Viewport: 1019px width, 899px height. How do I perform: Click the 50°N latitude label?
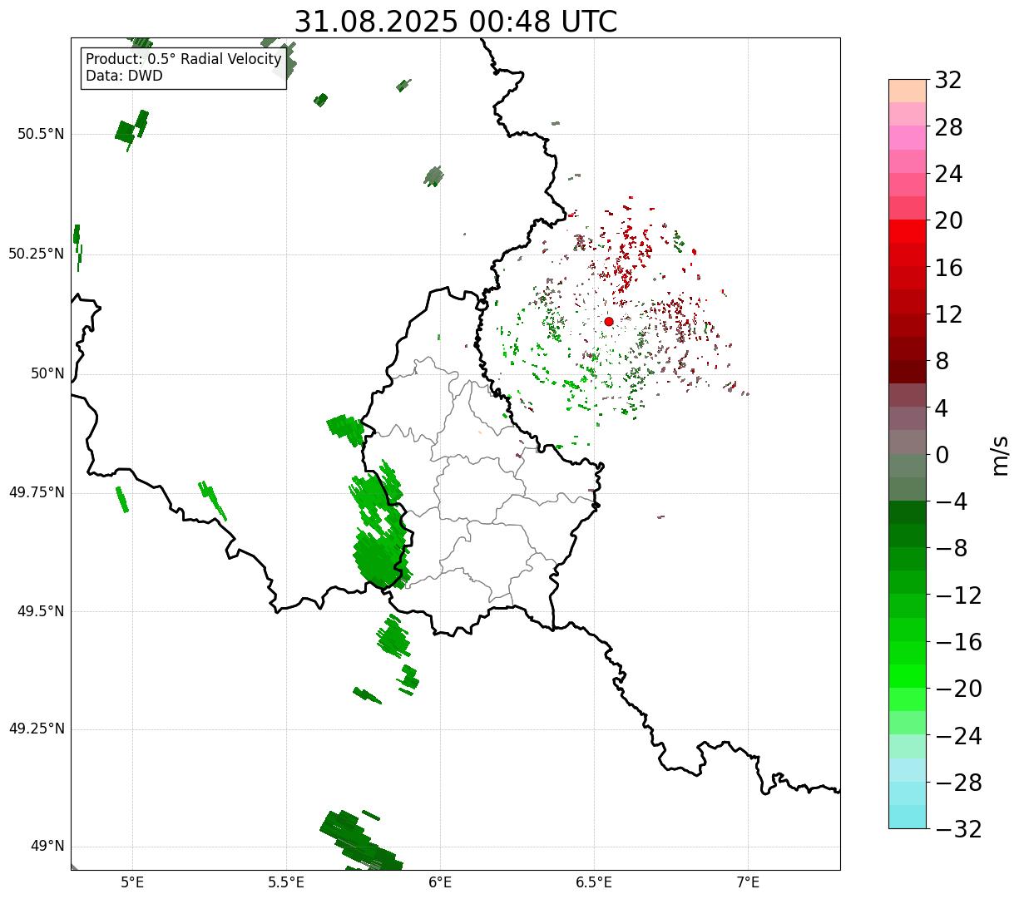47,373
